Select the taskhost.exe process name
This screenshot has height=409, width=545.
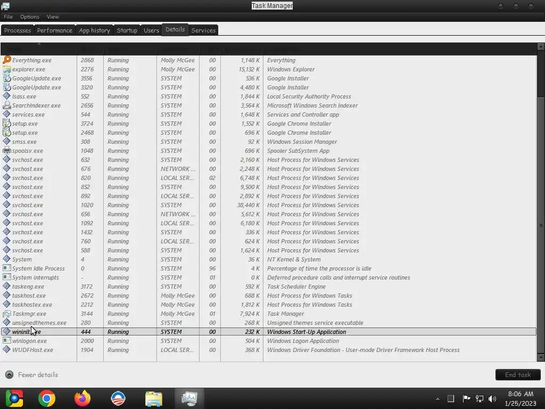tap(29, 295)
